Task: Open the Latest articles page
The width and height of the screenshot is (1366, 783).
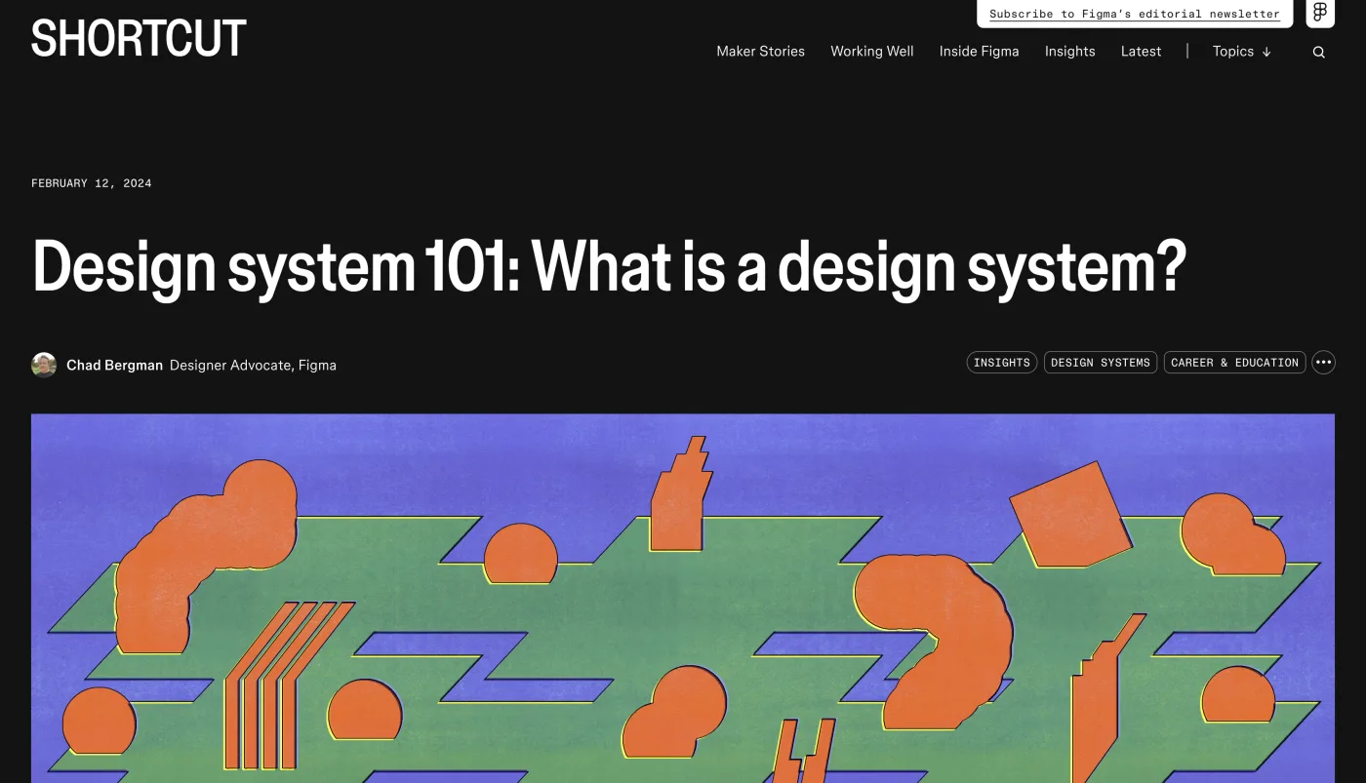Action: point(1141,52)
